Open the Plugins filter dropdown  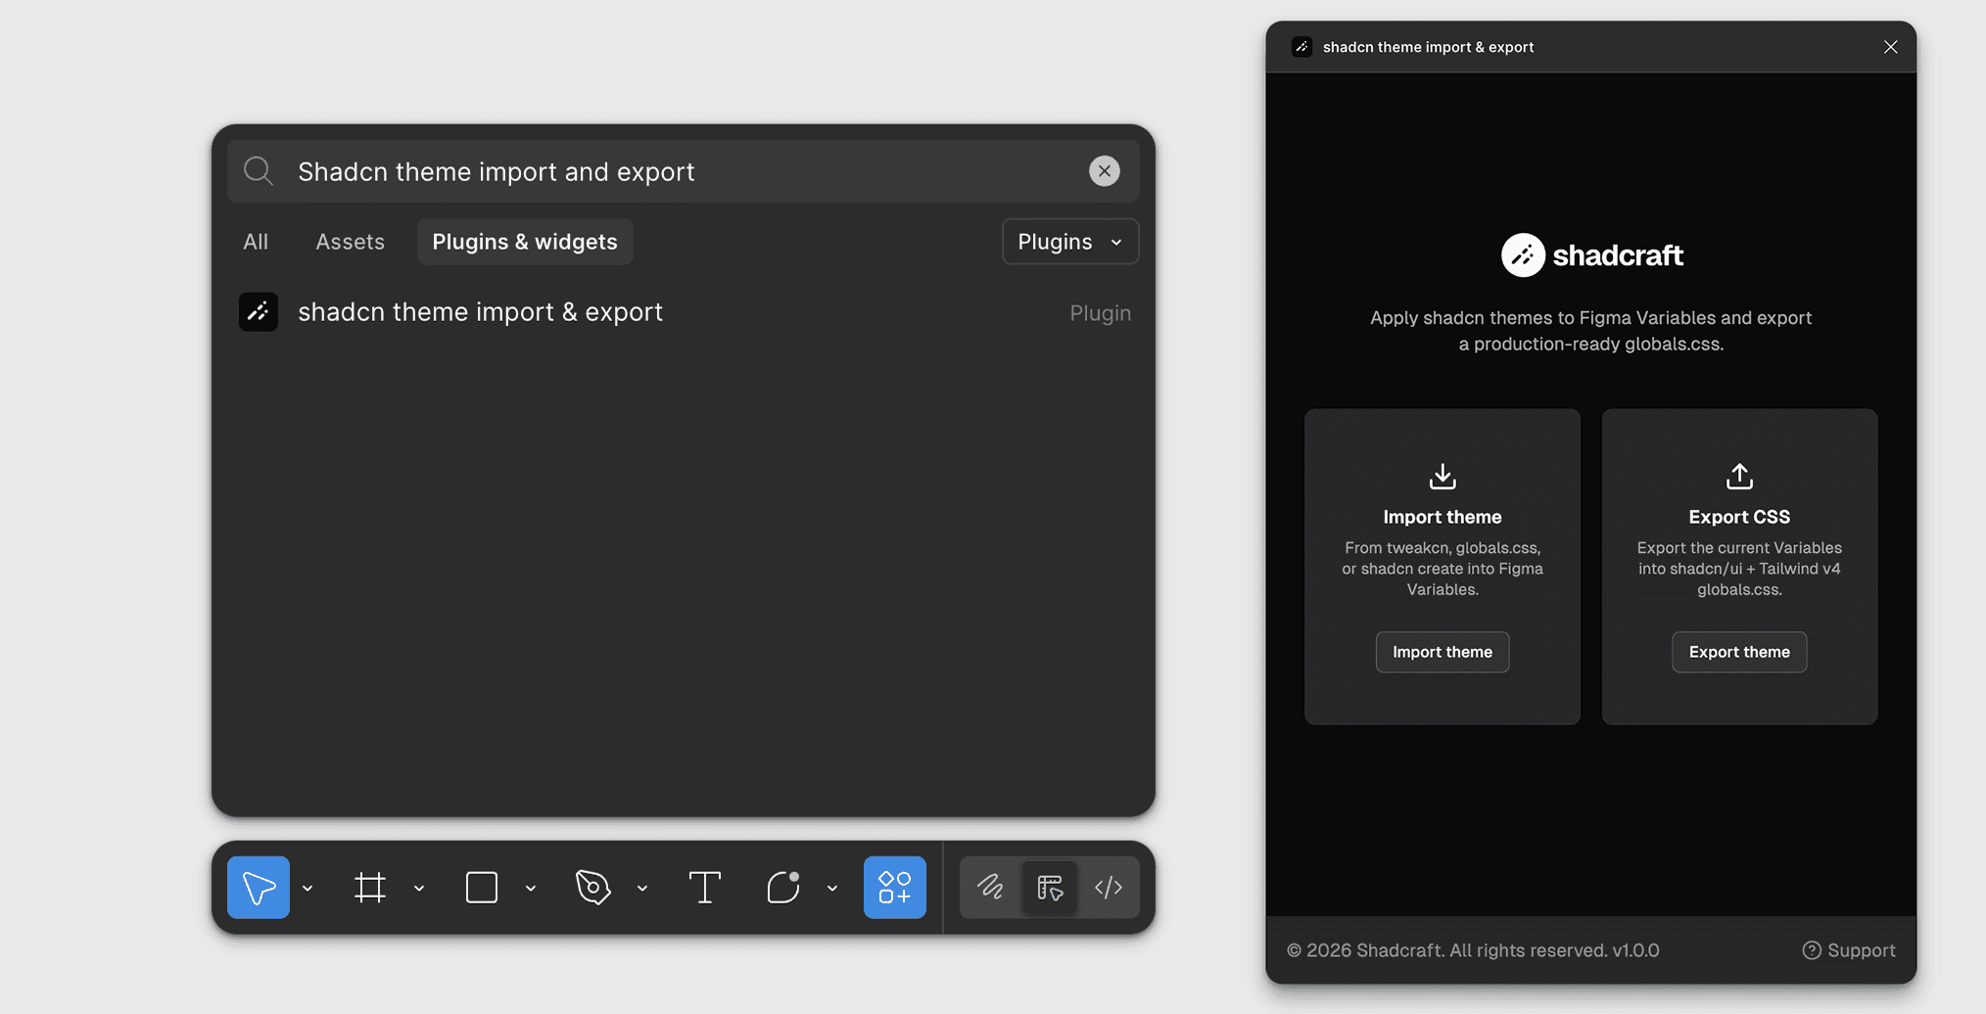click(x=1070, y=242)
